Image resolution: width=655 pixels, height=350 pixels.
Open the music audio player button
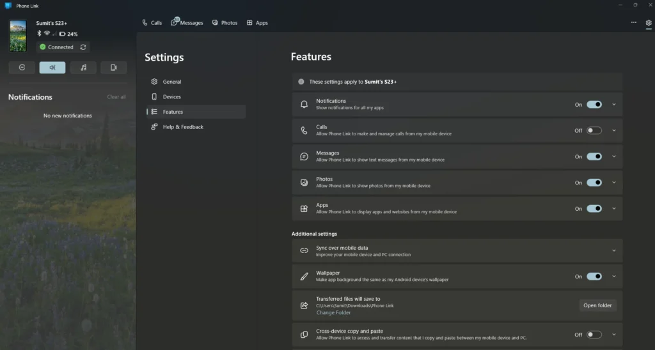click(83, 68)
